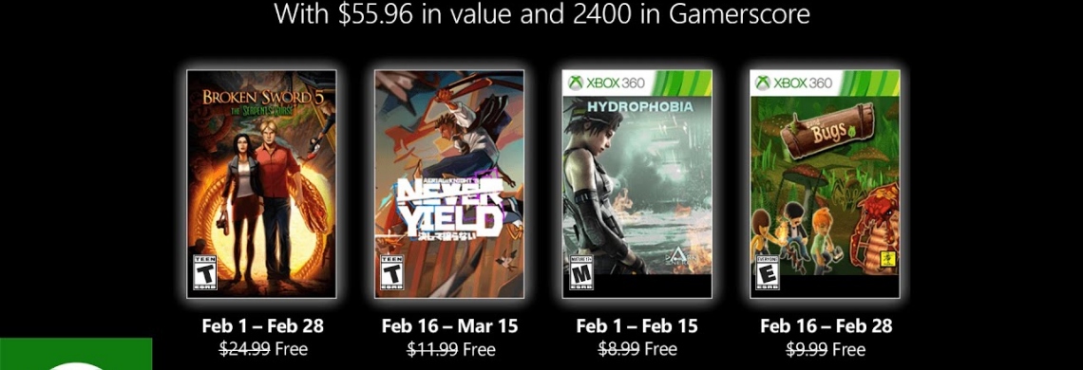Image resolution: width=1083 pixels, height=370 pixels.
Task: Click the Feb 1 – Feb 28 date label
Action: point(262,325)
